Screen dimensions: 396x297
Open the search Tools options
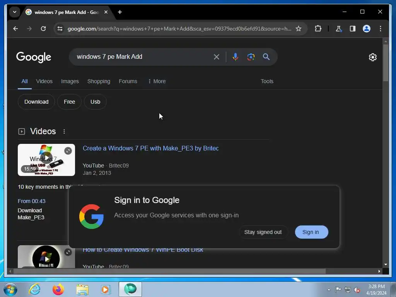[267, 81]
